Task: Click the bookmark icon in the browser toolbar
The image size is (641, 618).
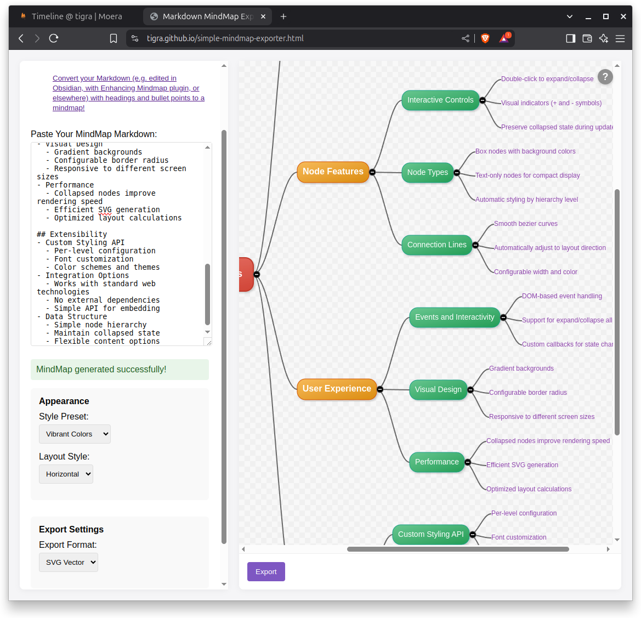Action: 113,38
